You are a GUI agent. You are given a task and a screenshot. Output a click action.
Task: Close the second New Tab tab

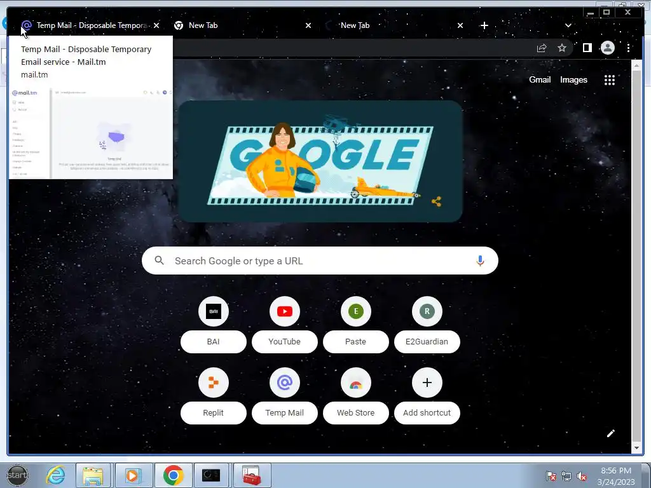460,25
